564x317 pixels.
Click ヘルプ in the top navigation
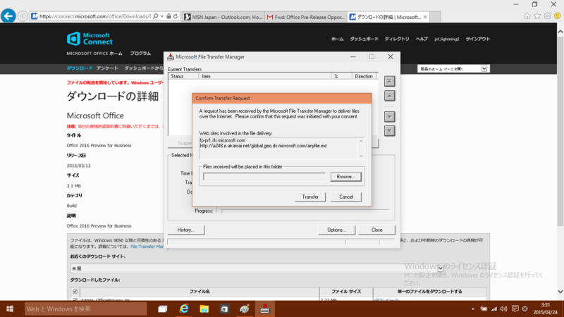(422, 39)
